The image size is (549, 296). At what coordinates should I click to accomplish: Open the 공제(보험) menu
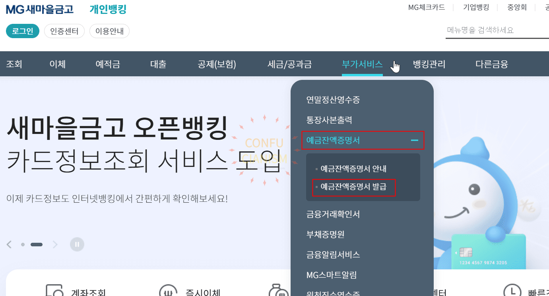click(x=217, y=64)
